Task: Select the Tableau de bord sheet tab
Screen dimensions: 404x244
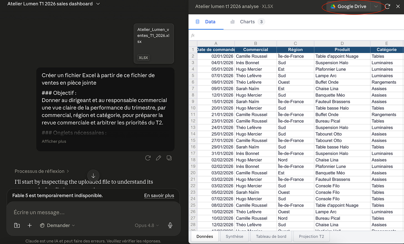Action: pyautogui.click(x=271, y=237)
